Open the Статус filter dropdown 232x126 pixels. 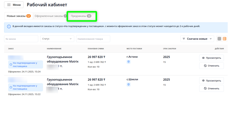pos(57,39)
